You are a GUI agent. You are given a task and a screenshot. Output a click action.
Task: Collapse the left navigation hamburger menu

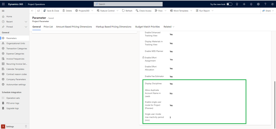(x=3, y=11)
